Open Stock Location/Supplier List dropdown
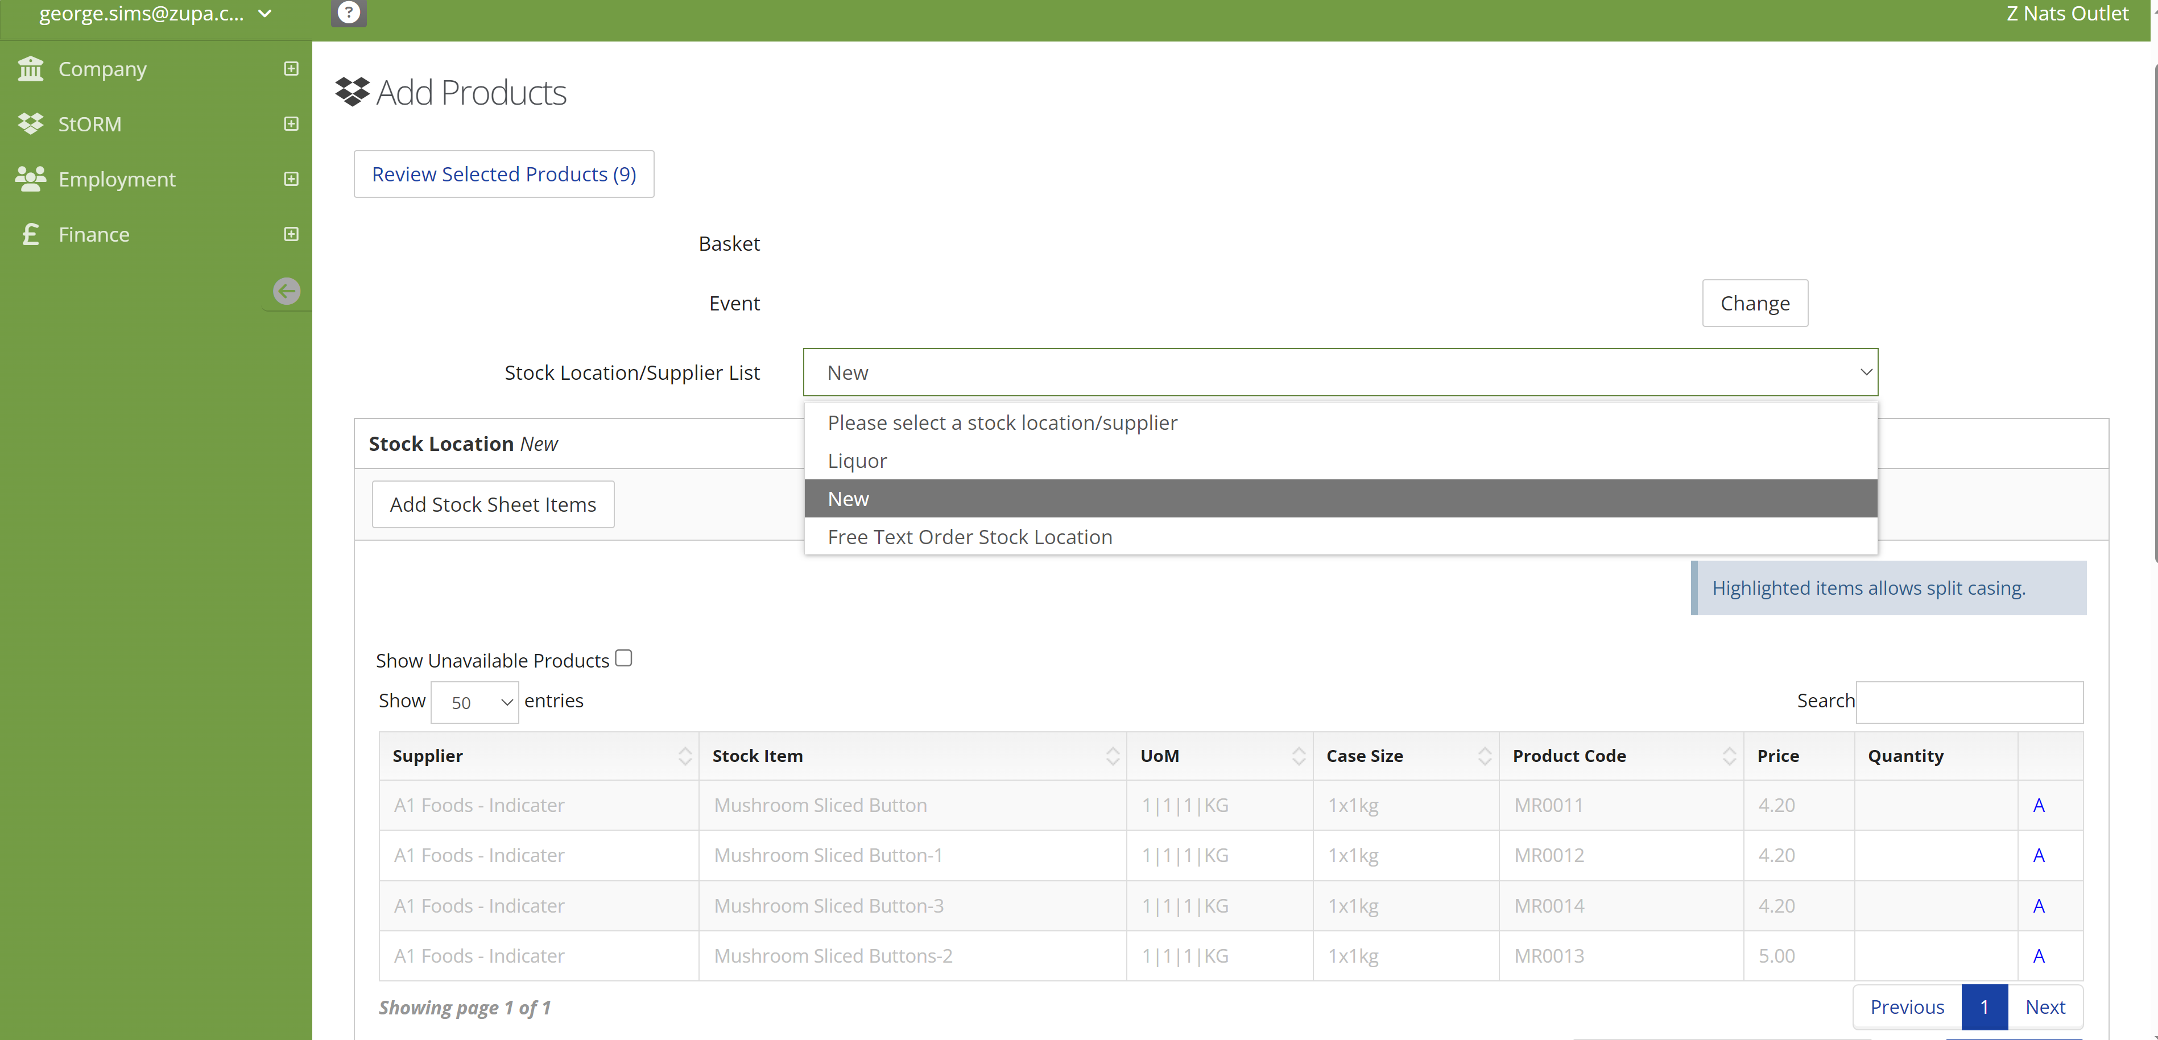 click(1341, 372)
